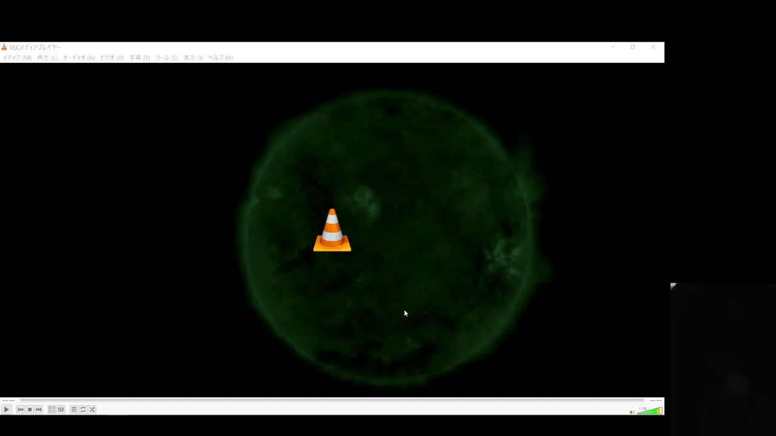Click the elapsed time label left of seek bar
776x436 pixels.
click(x=8, y=400)
